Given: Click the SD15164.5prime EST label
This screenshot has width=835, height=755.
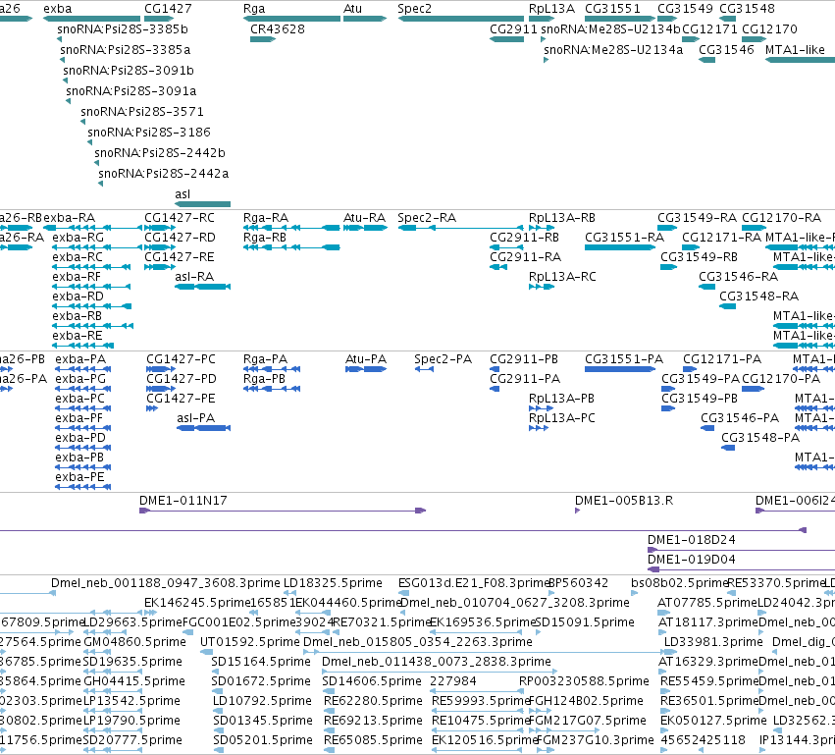Looking at the screenshot, I should click(261, 662).
